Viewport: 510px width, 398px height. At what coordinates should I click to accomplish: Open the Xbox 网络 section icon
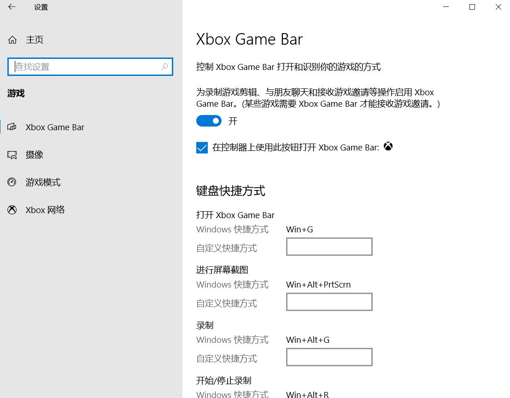[12, 209]
